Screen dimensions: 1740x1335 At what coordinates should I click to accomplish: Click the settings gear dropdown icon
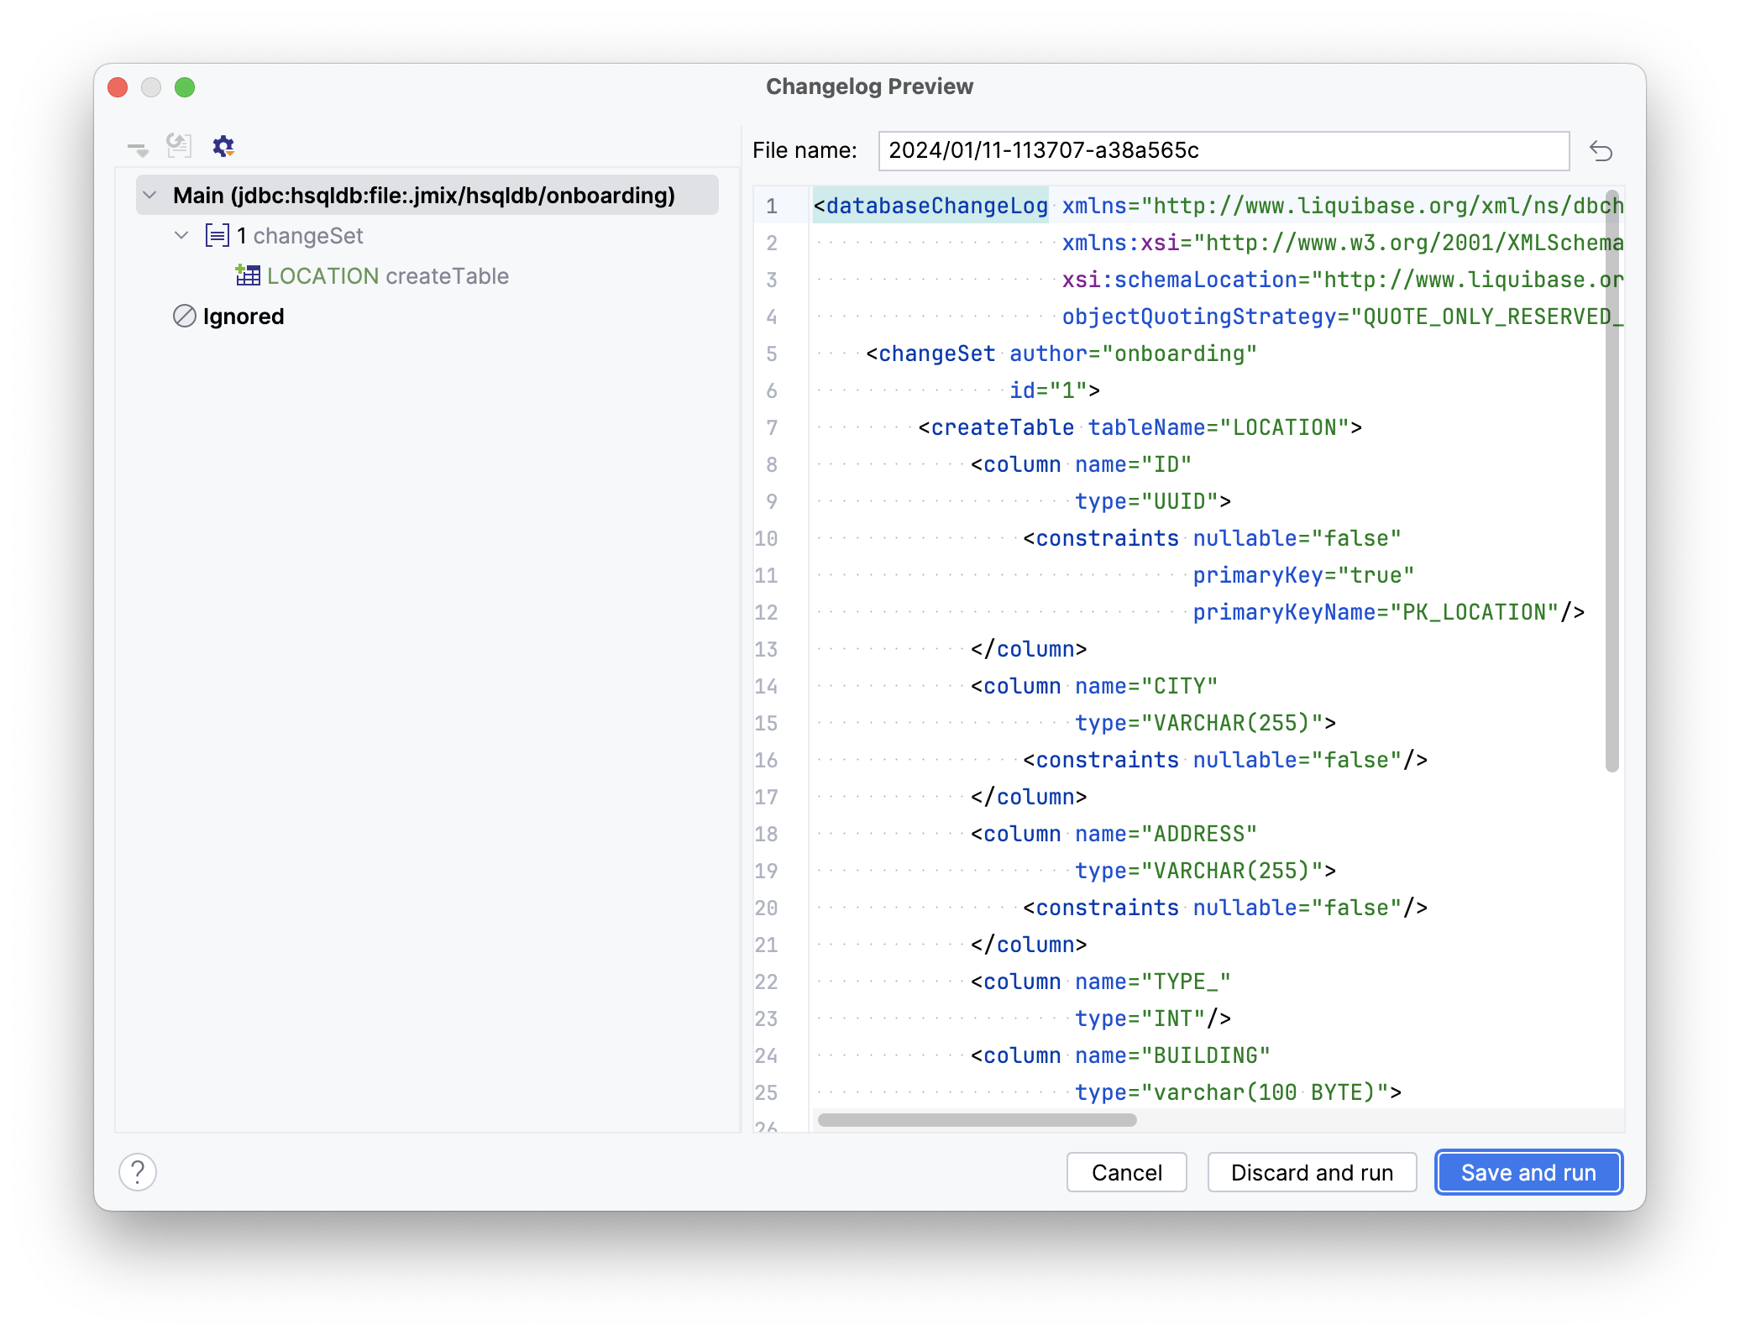pos(223,147)
